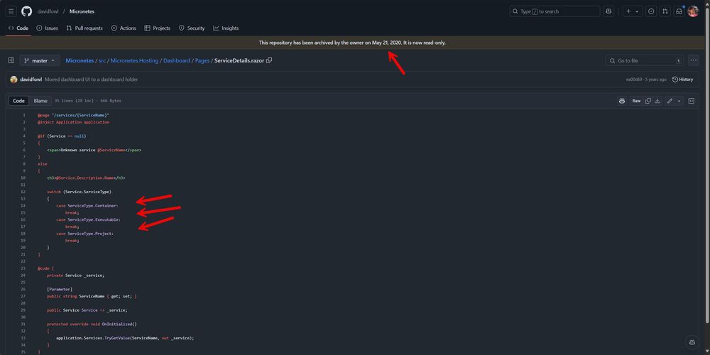Go to GitHub home via Octocat logo
Viewport: 710px width, 355px height.
[x=26, y=11]
